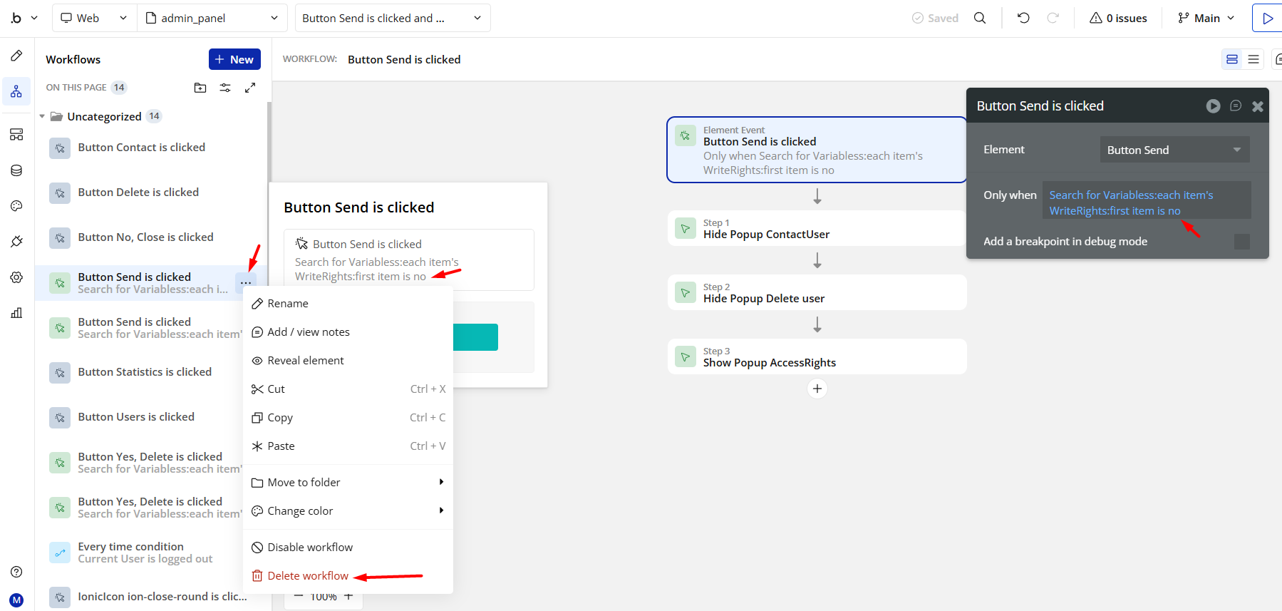Collapse the Uncategorized folder

click(x=43, y=116)
